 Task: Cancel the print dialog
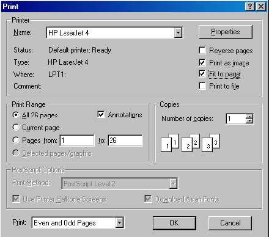click(230, 223)
